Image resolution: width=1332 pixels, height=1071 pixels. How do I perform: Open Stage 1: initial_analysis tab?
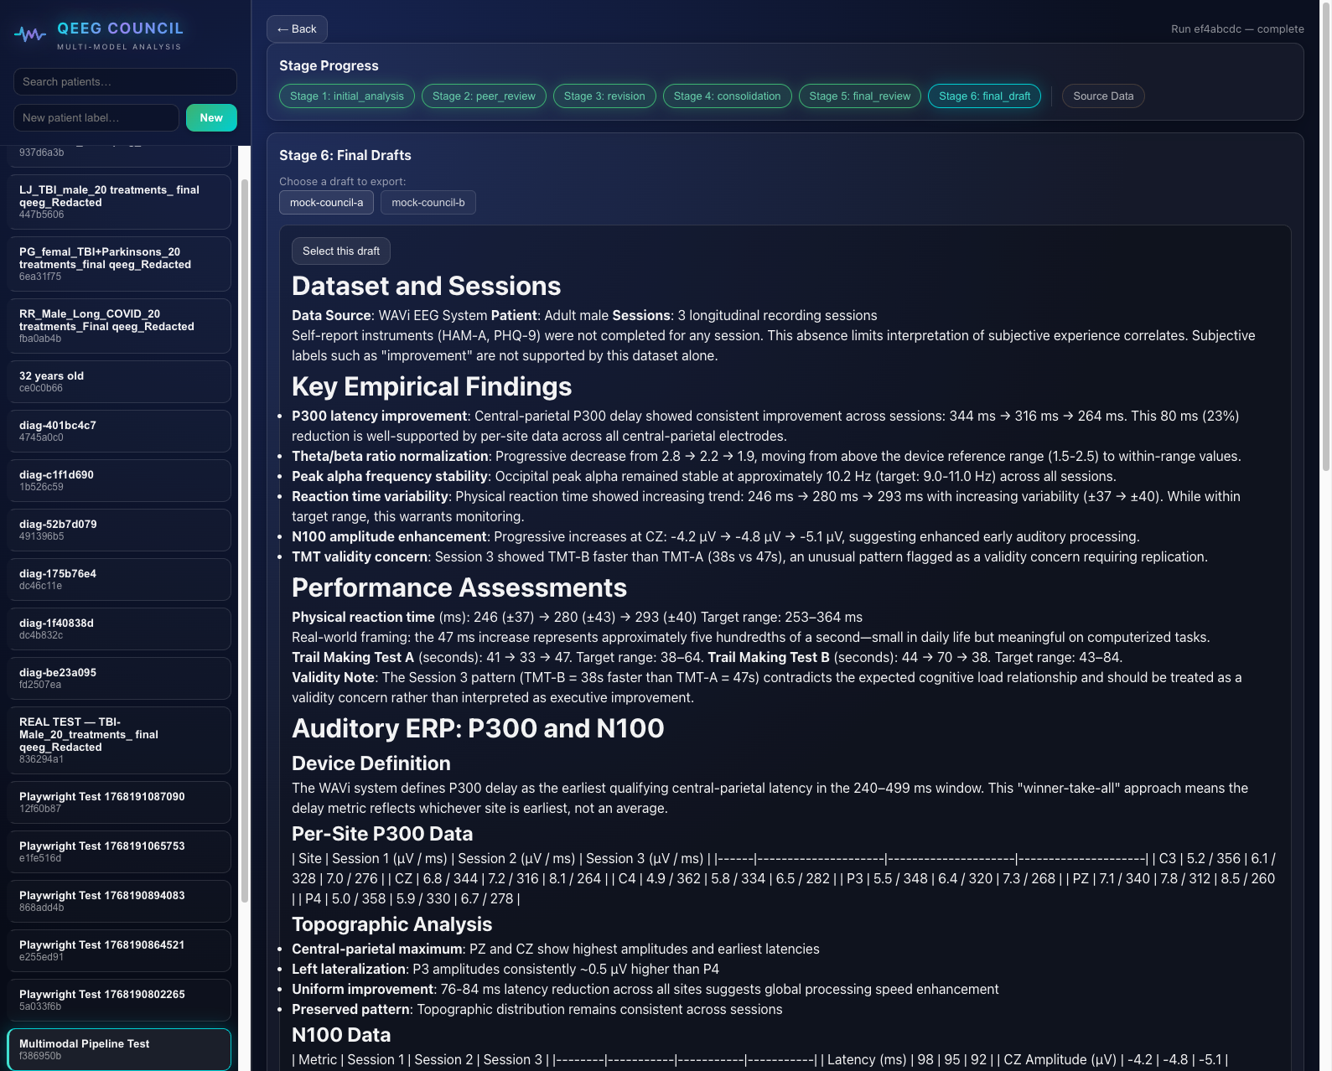[346, 96]
